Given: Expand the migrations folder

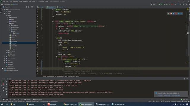Looking at the screenshot, I should point(8,17).
